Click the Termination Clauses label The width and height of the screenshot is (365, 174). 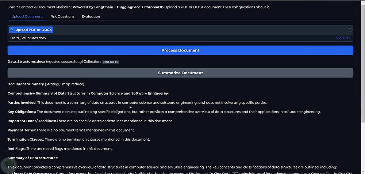[x=26, y=140]
